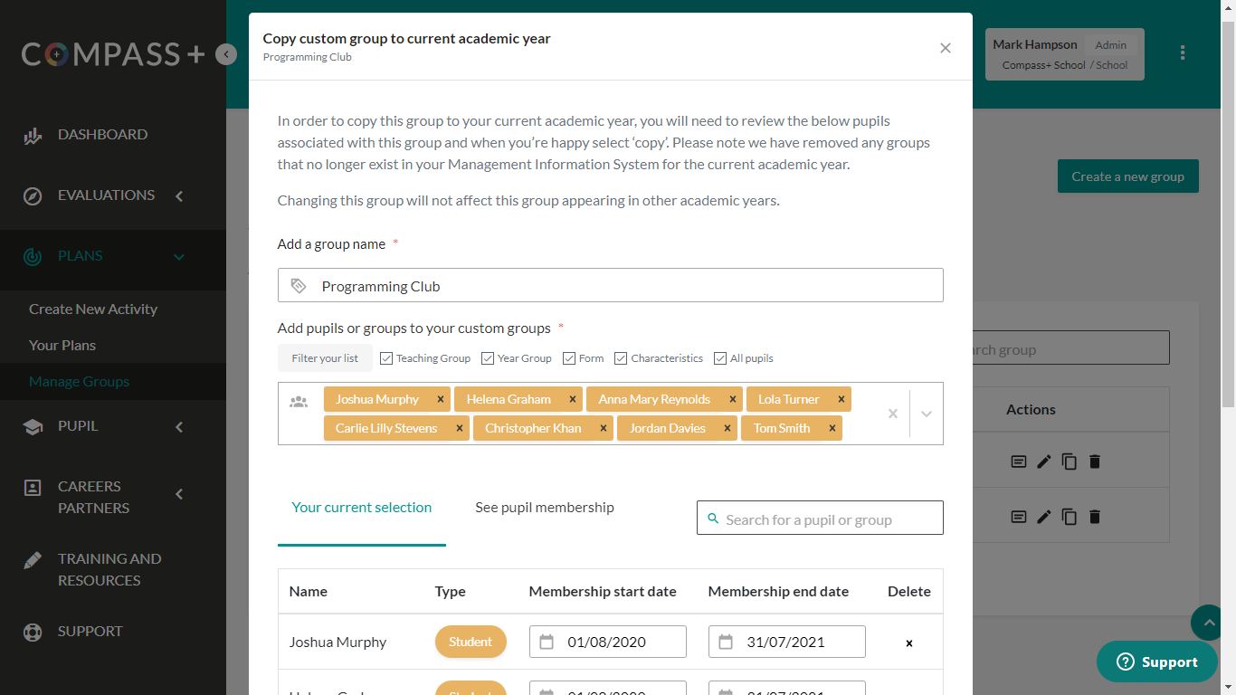Image resolution: width=1236 pixels, height=695 pixels.
Task: Open the pupil multiselect dropdown arrow
Action: point(927,414)
